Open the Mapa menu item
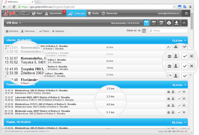This screenshot has height=135, width=199. [37, 13]
